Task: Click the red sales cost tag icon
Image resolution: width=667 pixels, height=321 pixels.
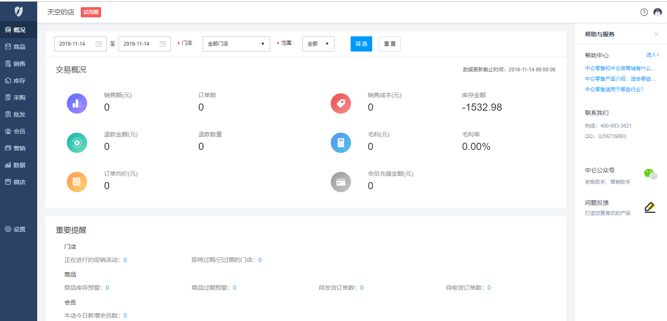Action: 340,103
